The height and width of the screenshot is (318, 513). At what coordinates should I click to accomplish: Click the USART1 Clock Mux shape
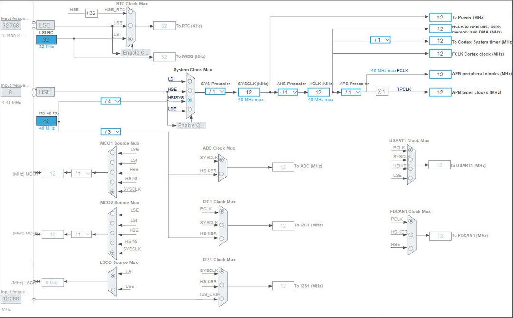click(x=411, y=164)
